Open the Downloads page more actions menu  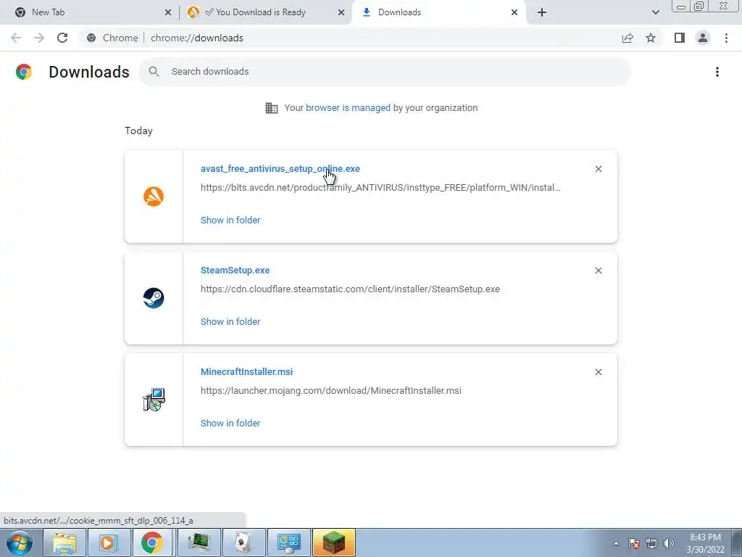click(x=717, y=72)
